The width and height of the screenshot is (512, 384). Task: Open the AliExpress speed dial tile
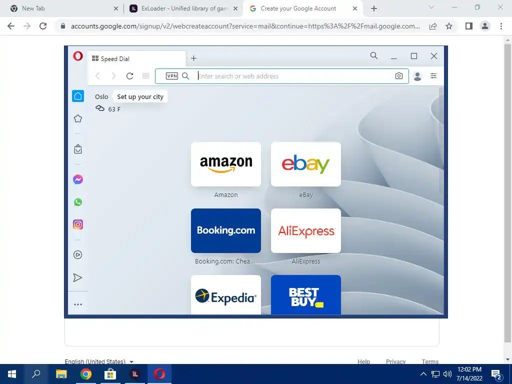[x=306, y=231]
